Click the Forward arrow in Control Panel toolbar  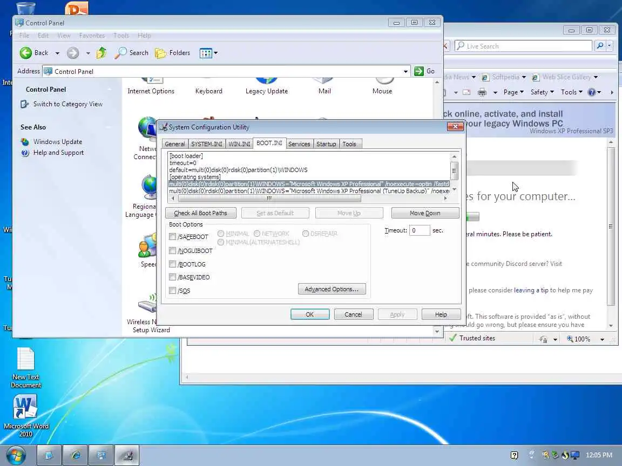[x=72, y=53]
